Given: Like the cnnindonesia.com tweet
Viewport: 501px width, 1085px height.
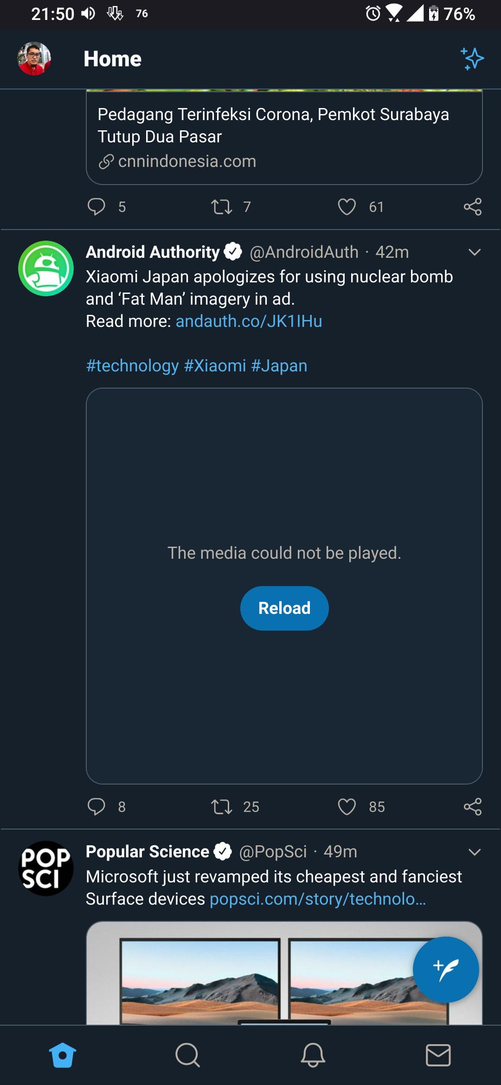Looking at the screenshot, I should coord(346,207).
